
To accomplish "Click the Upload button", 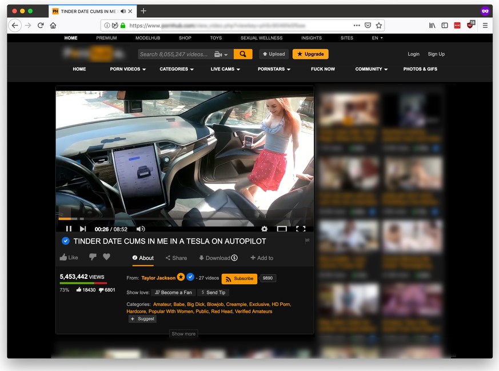I will click(x=274, y=54).
